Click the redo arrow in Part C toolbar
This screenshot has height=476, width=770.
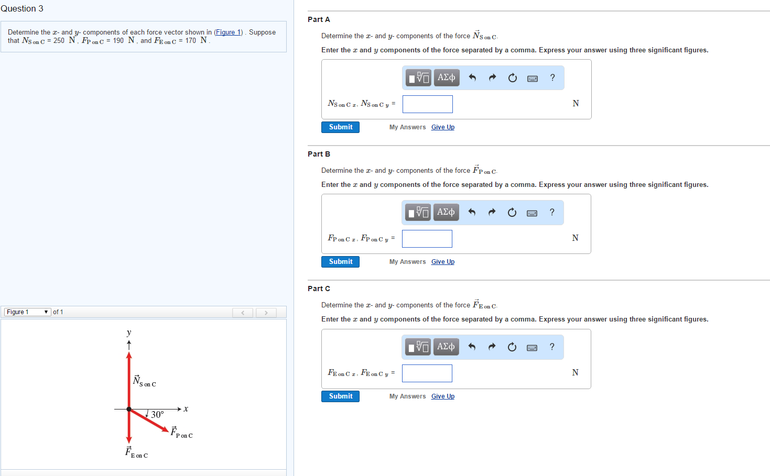point(492,347)
